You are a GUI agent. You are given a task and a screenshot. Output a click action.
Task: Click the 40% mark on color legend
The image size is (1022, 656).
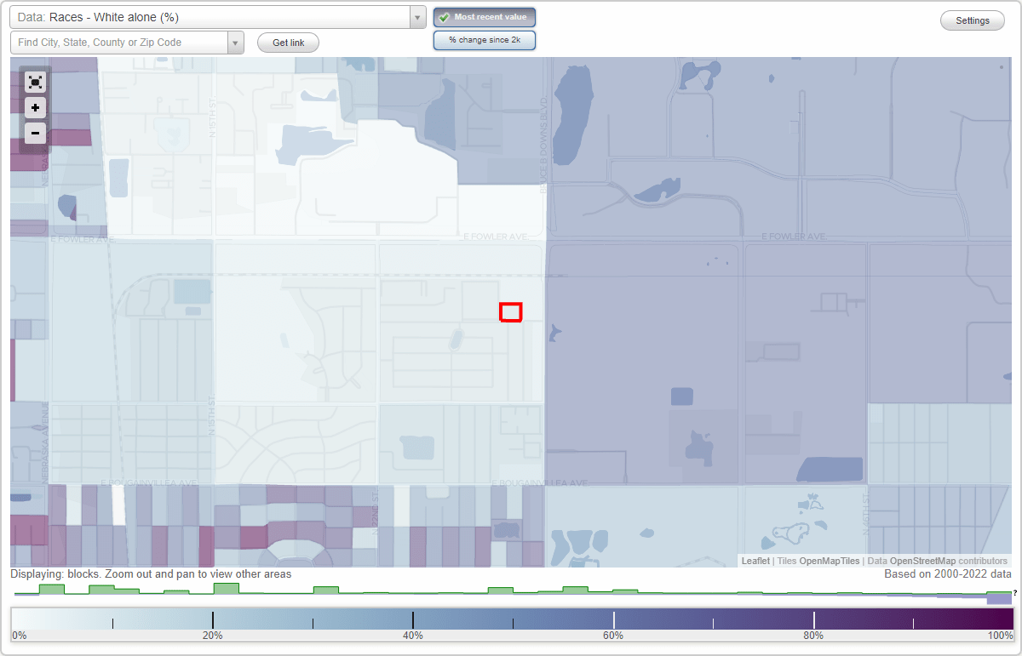413,636
